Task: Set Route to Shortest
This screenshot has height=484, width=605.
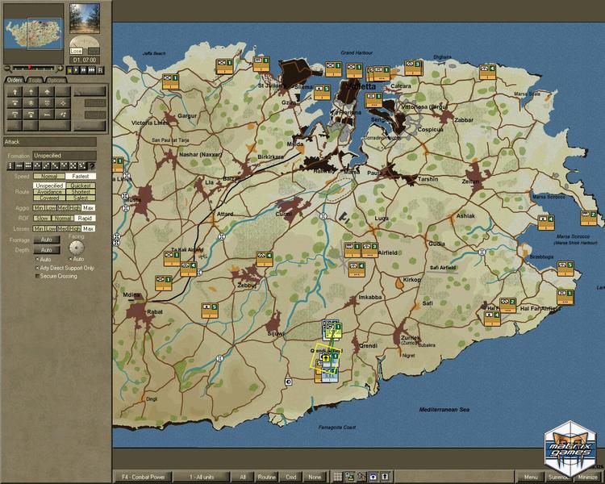Action: pos(81,191)
